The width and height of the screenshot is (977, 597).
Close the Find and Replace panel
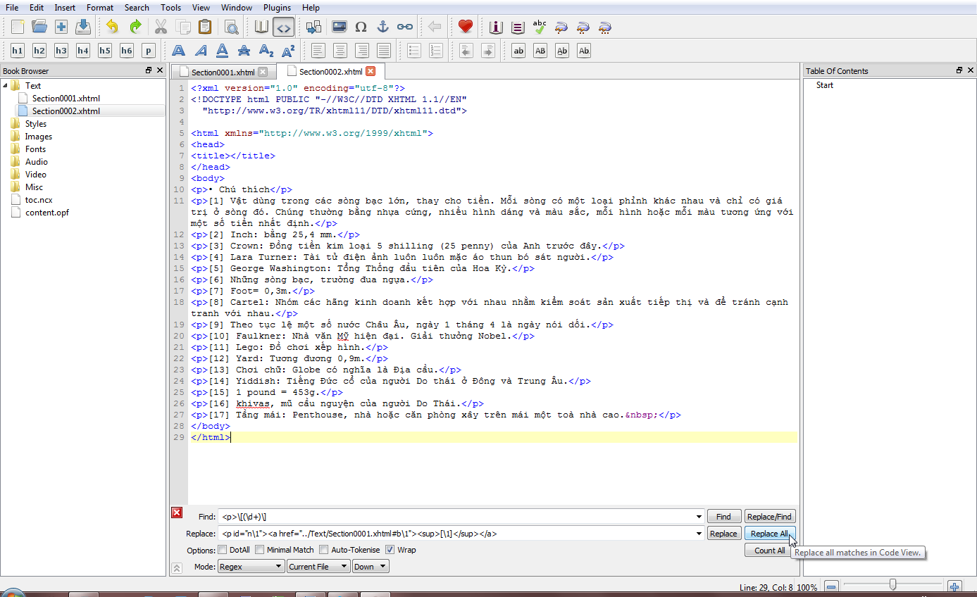pos(177,512)
